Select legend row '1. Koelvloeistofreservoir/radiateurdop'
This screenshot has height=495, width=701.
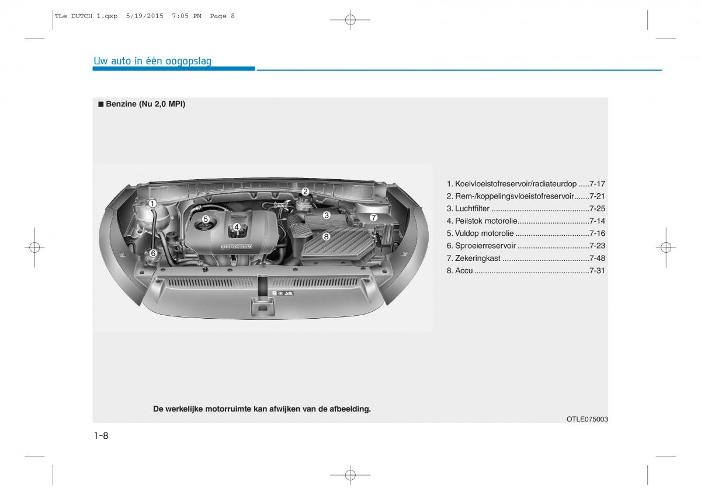[526, 183]
